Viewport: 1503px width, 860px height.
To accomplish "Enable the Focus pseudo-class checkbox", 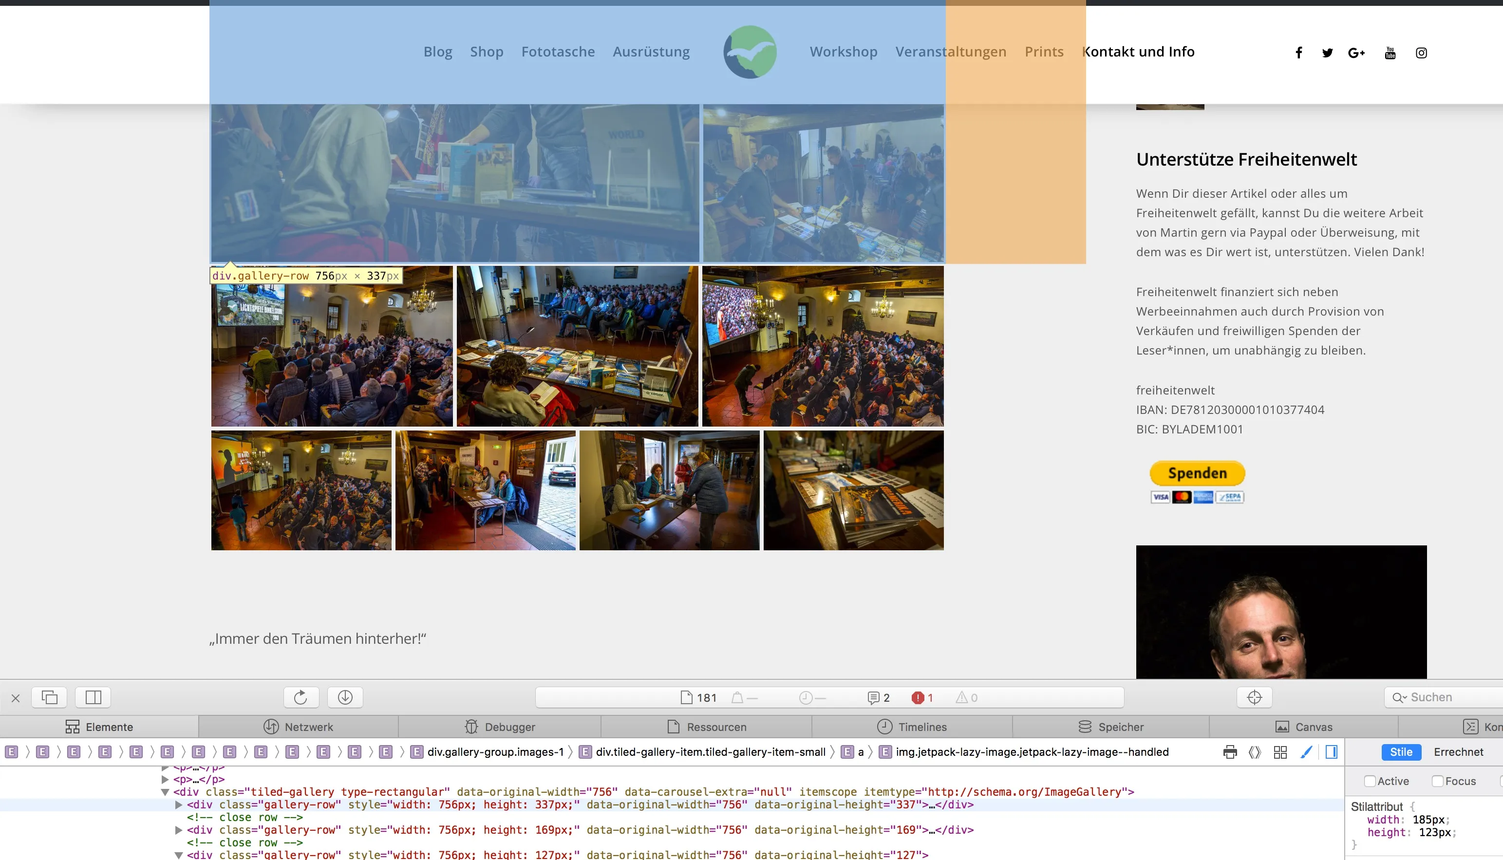I will click(x=1438, y=782).
